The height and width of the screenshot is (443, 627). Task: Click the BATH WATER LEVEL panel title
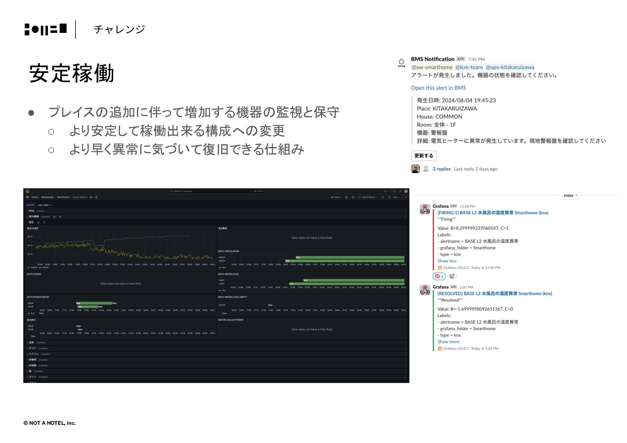coord(228,274)
